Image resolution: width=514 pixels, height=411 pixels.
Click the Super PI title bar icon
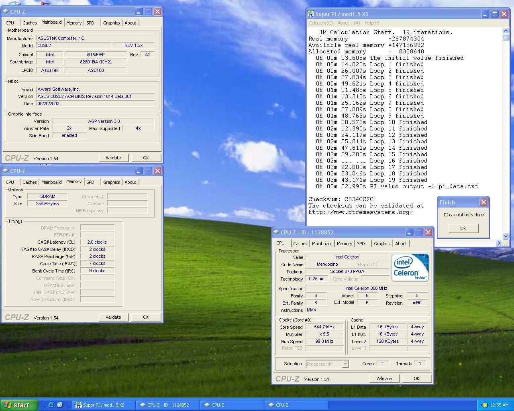[311, 14]
